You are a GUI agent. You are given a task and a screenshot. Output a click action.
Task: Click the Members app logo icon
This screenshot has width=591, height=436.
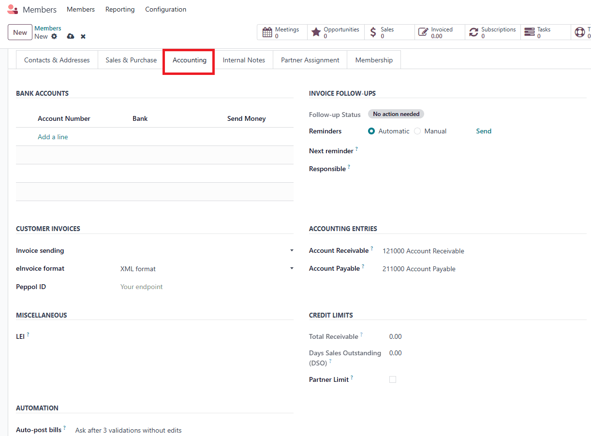tap(13, 9)
